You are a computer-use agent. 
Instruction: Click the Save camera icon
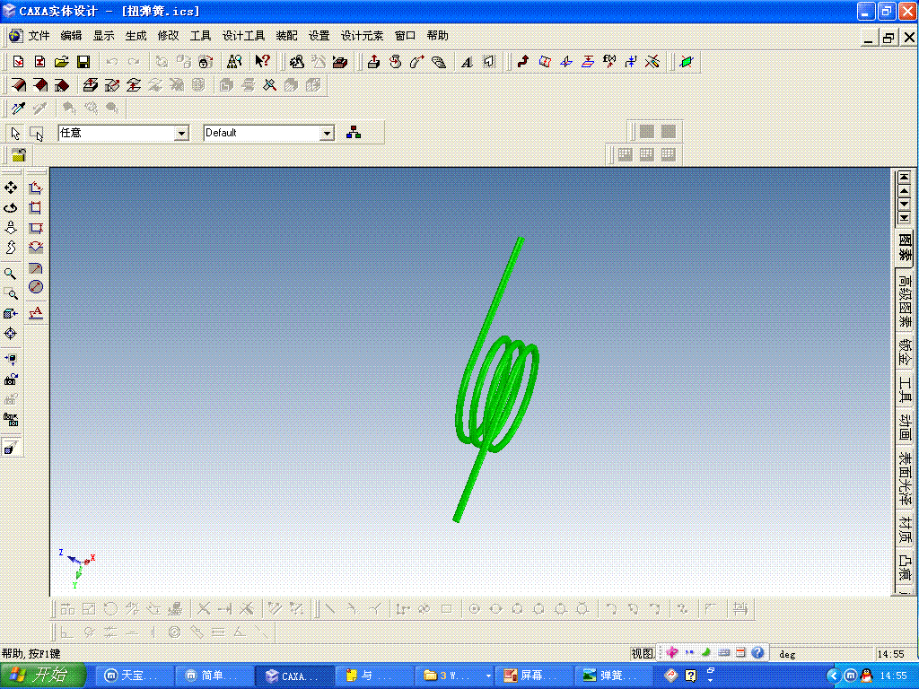(11, 379)
